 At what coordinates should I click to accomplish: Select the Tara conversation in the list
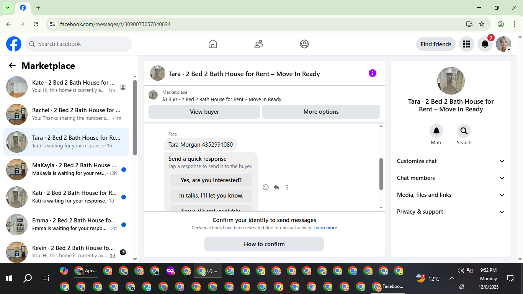pos(66,142)
